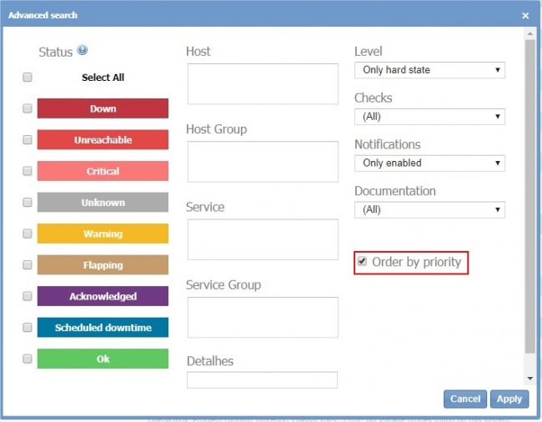This screenshot has height=422, width=542.
Task: Close the Advanced search dialog
Action: (x=525, y=15)
